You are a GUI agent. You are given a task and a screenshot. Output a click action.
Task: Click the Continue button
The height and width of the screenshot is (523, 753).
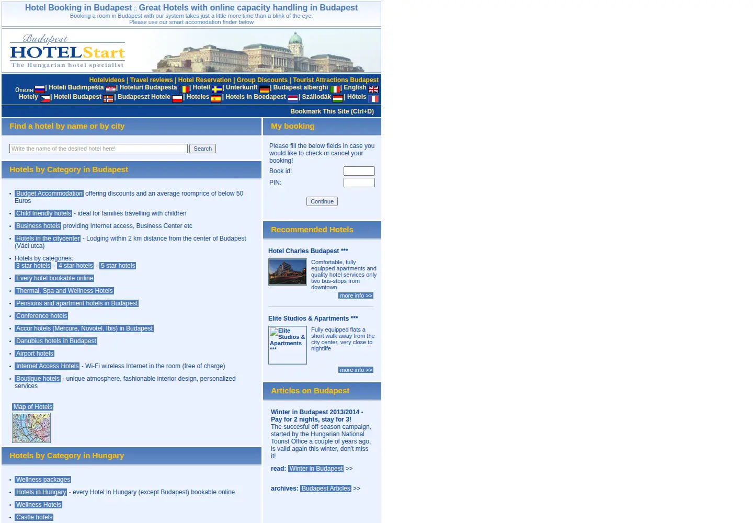(322, 201)
